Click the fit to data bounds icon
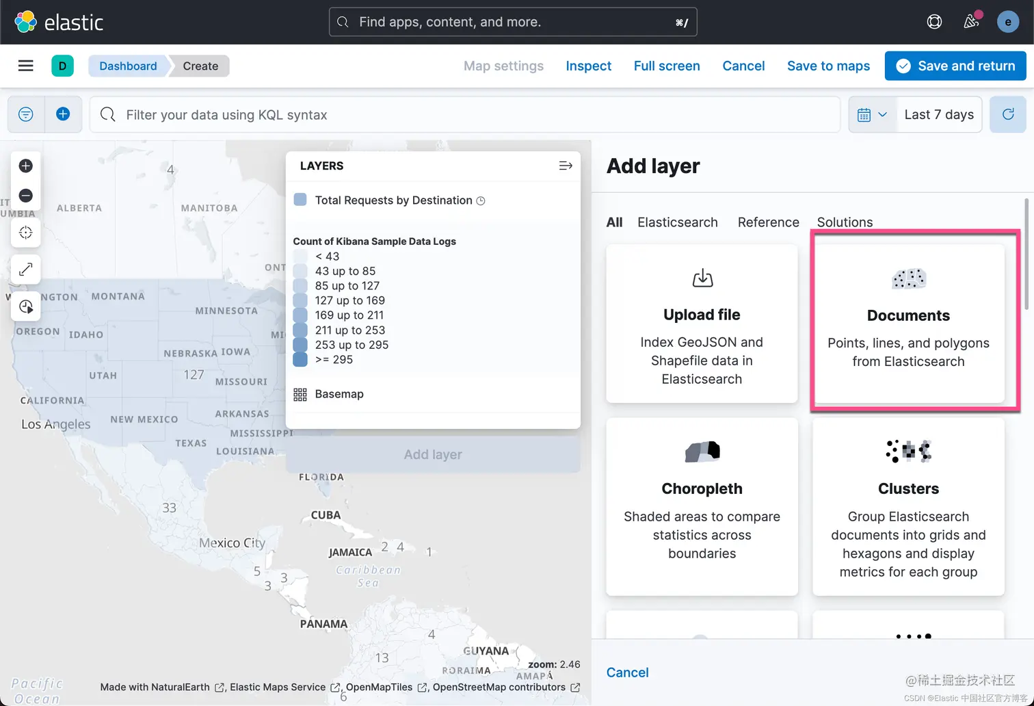The image size is (1034, 706). click(26, 233)
